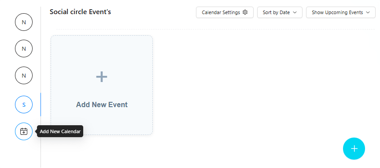Open the topmost N calendar avatar

24,22
